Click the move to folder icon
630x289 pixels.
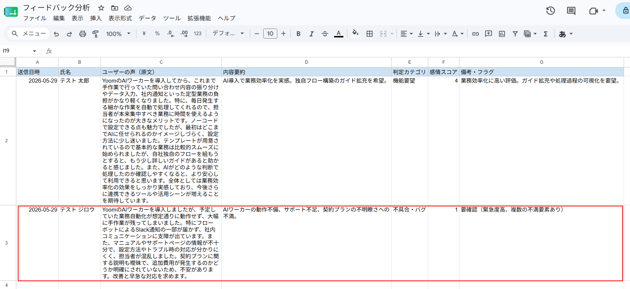pos(115,8)
